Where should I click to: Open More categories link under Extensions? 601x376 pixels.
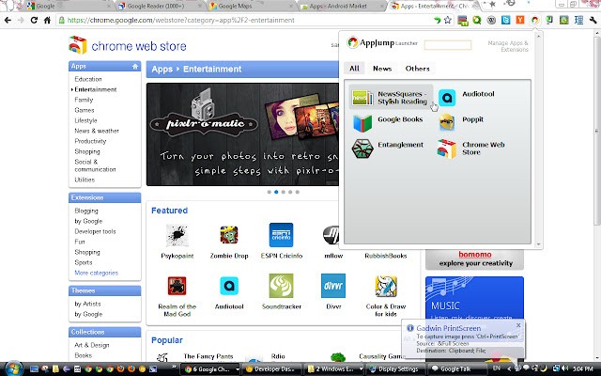coord(97,273)
